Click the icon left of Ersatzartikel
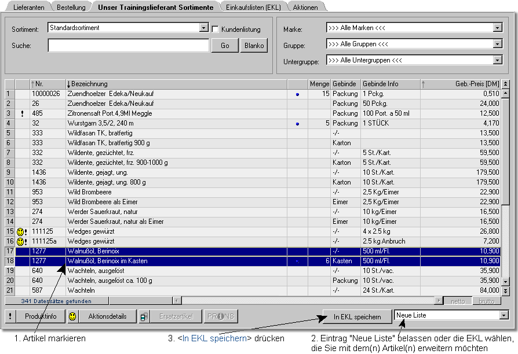The image size is (518, 354). [144, 316]
